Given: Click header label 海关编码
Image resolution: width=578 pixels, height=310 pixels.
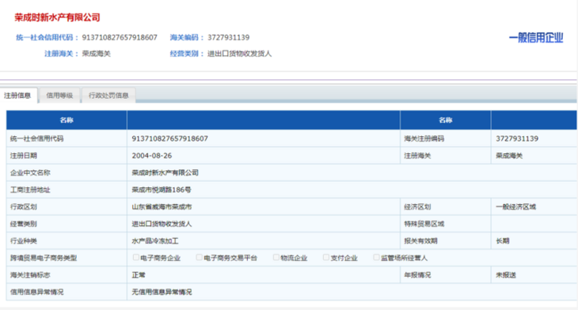Looking at the screenshot, I should 184,37.
